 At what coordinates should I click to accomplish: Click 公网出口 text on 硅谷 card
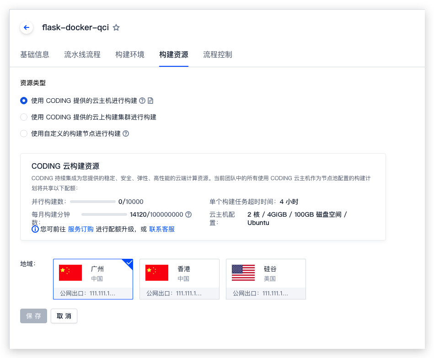coord(261,294)
